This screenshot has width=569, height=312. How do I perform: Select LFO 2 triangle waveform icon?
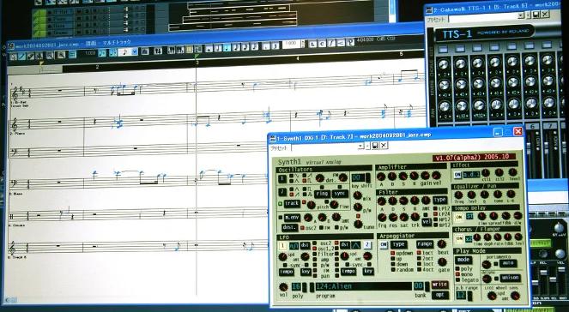point(355,245)
